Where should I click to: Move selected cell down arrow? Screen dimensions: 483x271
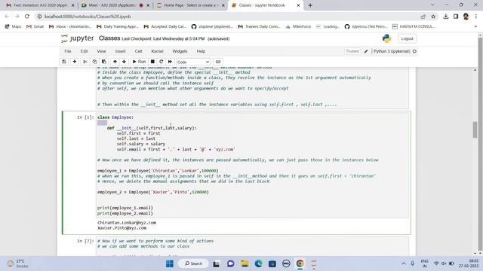(124, 62)
